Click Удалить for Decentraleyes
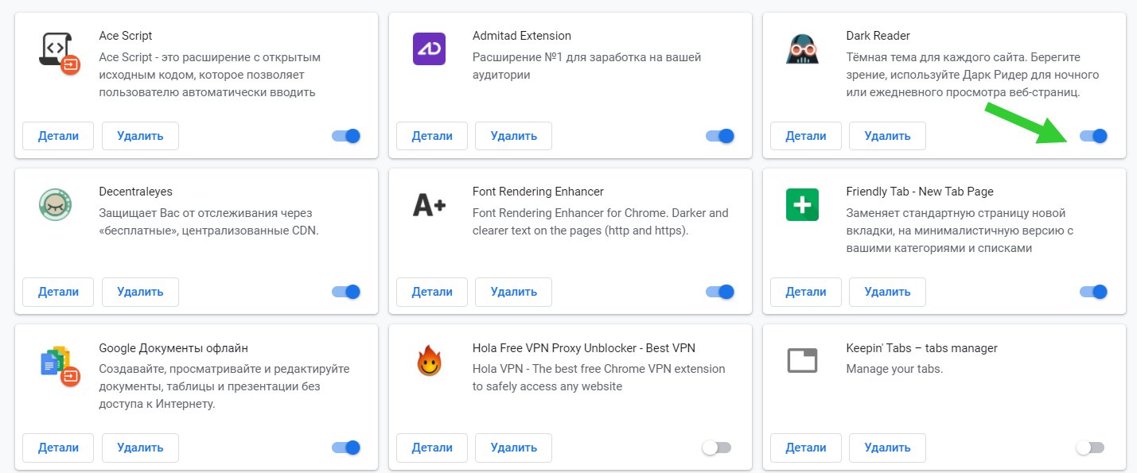 (x=140, y=292)
